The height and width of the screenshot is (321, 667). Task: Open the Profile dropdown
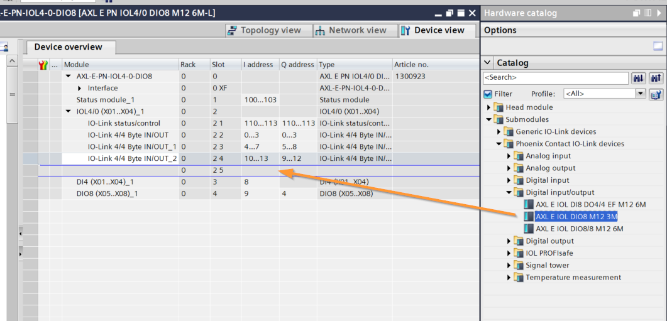tap(641, 94)
